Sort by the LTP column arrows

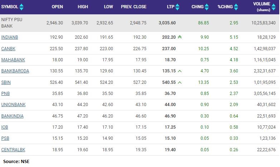pos(177,7)
